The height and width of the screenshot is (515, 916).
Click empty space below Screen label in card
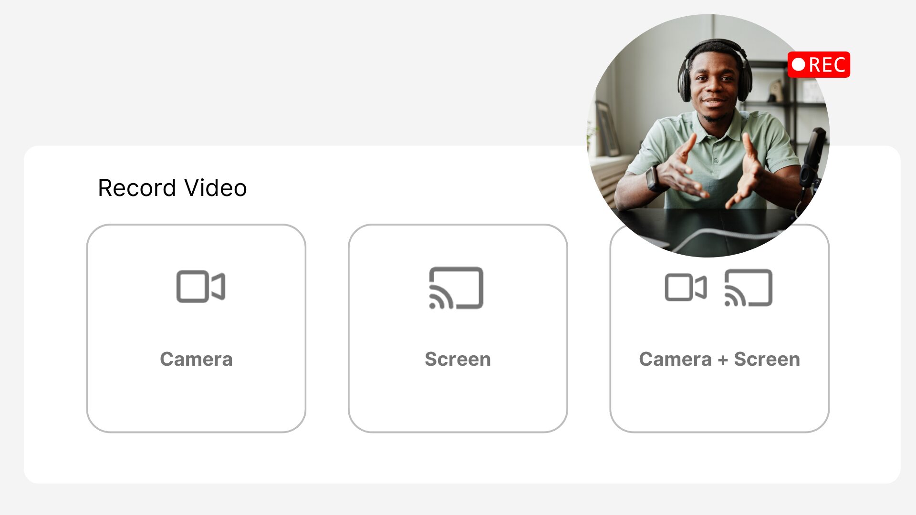coord(458,401)
